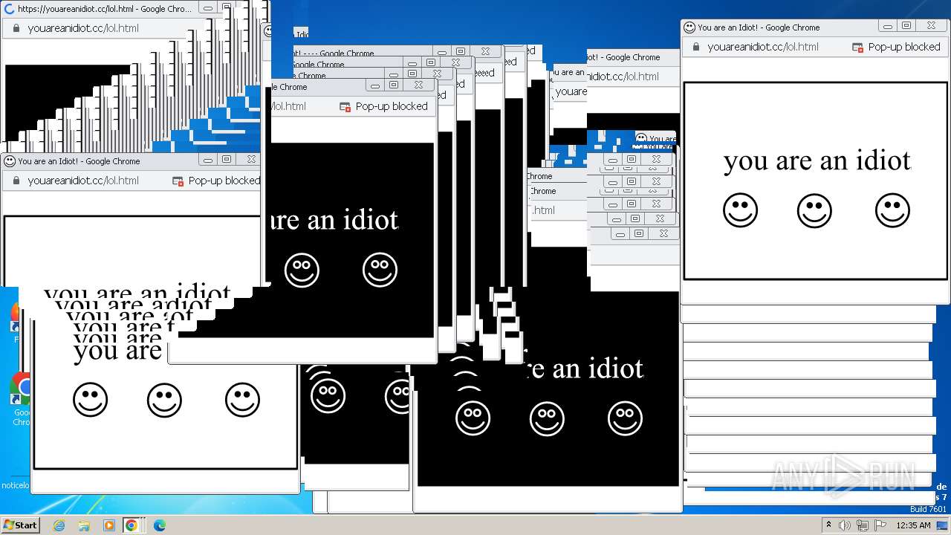Viewport: 951px width, 535px height.
Task: Select the Google Chrome taskbar icon
Action: (x=132, y=525)
